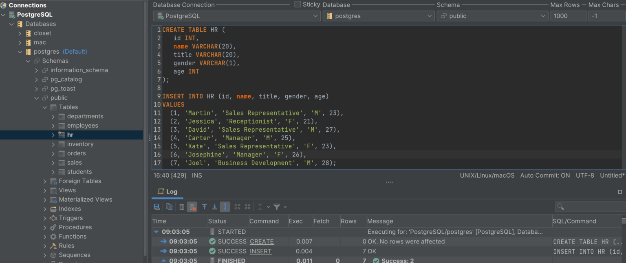Screen dimensions: 626x263
Task: Open the Database Connection dropdown
Action: tap(237, 16)
